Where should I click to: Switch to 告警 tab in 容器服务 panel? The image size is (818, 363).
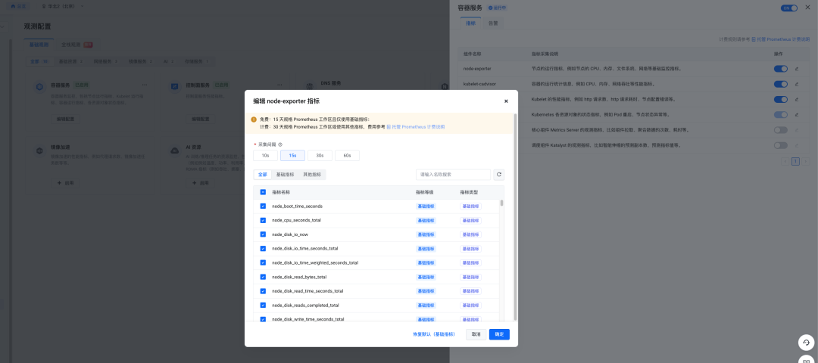[x=493, y=23]
